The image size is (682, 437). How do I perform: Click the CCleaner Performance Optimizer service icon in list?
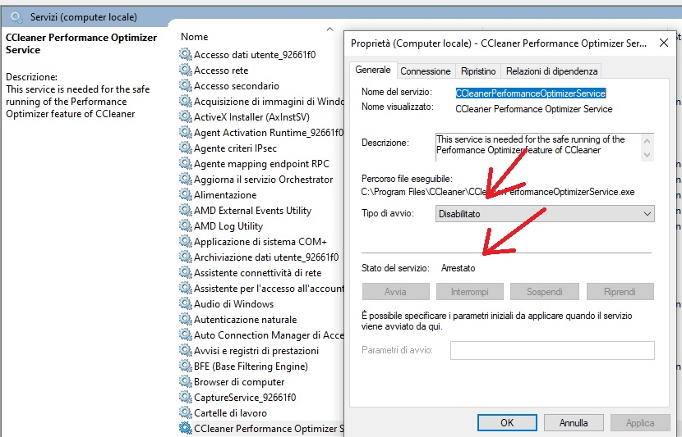tap(185, 428)
